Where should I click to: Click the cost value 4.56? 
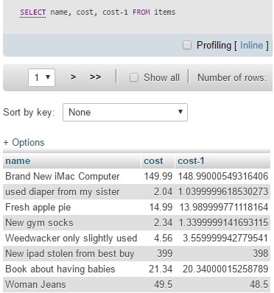[x=163, y=238]
